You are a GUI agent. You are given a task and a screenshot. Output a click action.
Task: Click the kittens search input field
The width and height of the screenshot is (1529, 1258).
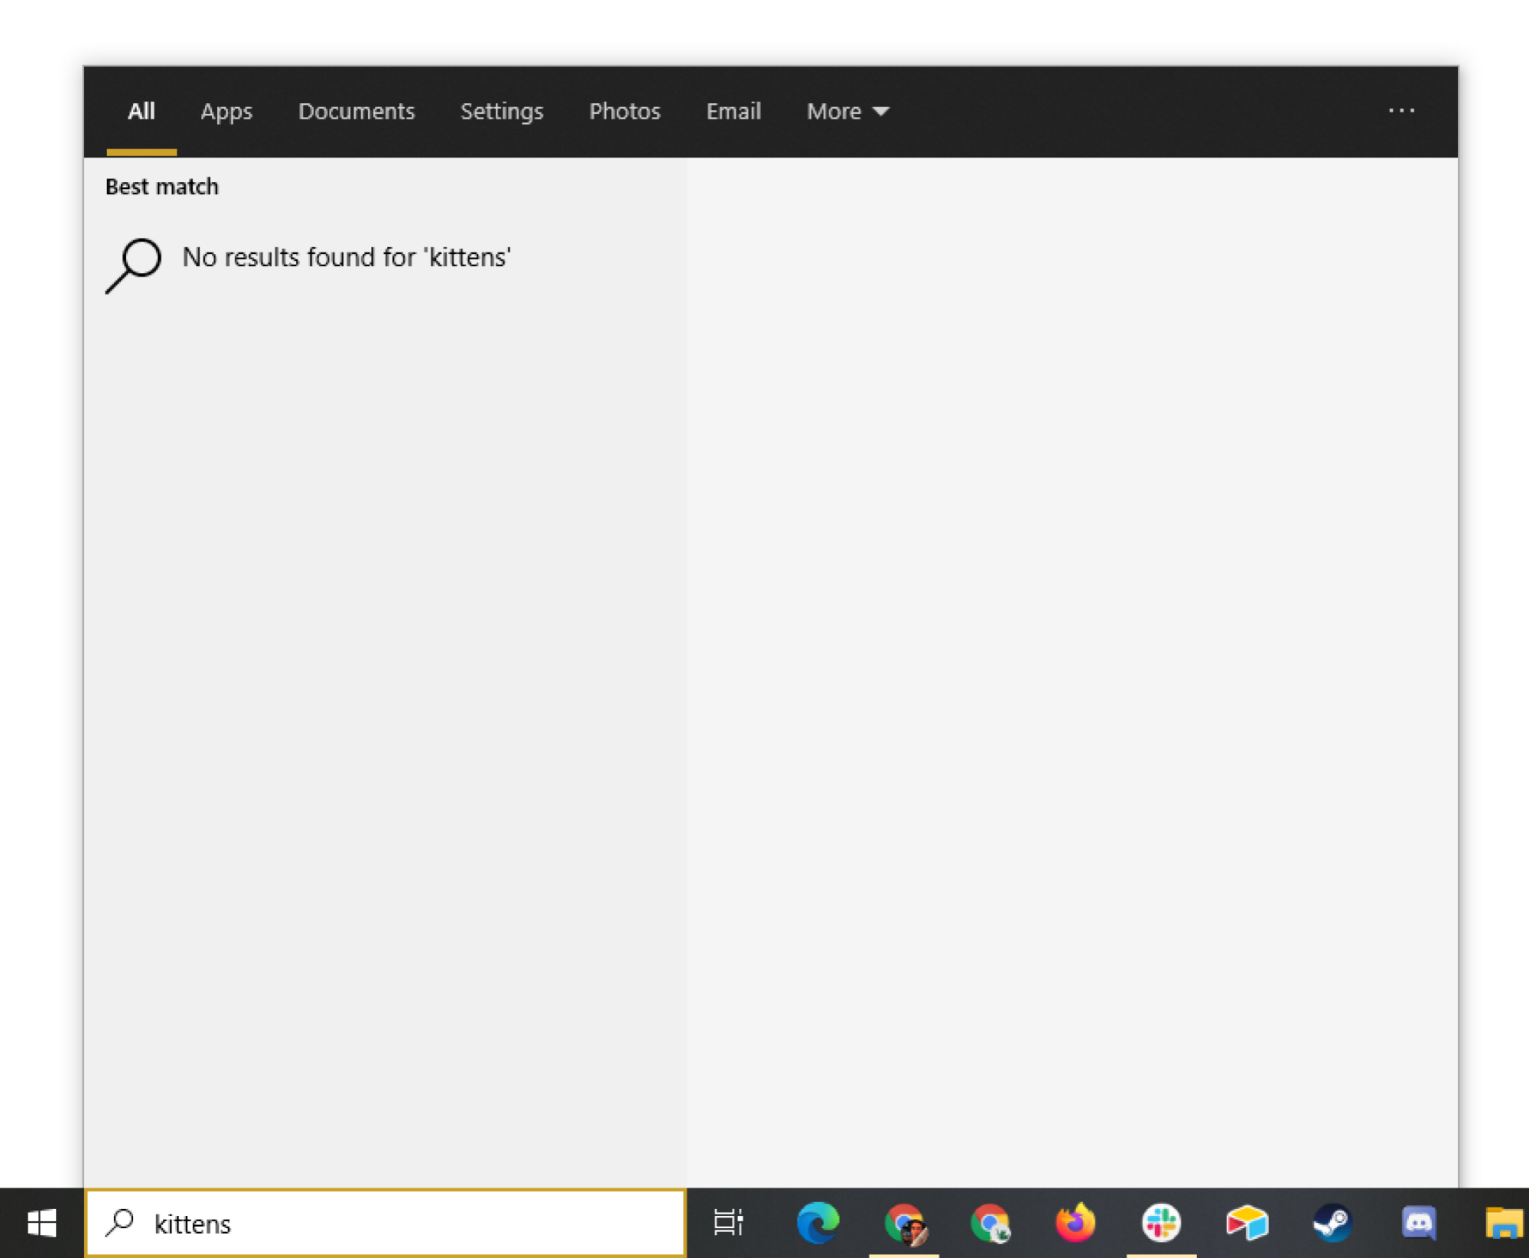386,1223
